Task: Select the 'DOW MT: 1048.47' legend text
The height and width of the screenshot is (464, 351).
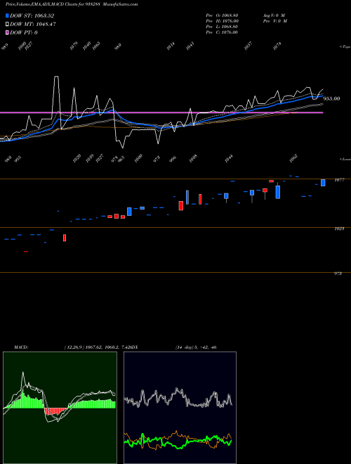Action: 33,24
